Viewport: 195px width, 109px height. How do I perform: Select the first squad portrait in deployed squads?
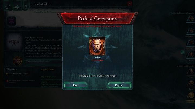coord(191,19)
